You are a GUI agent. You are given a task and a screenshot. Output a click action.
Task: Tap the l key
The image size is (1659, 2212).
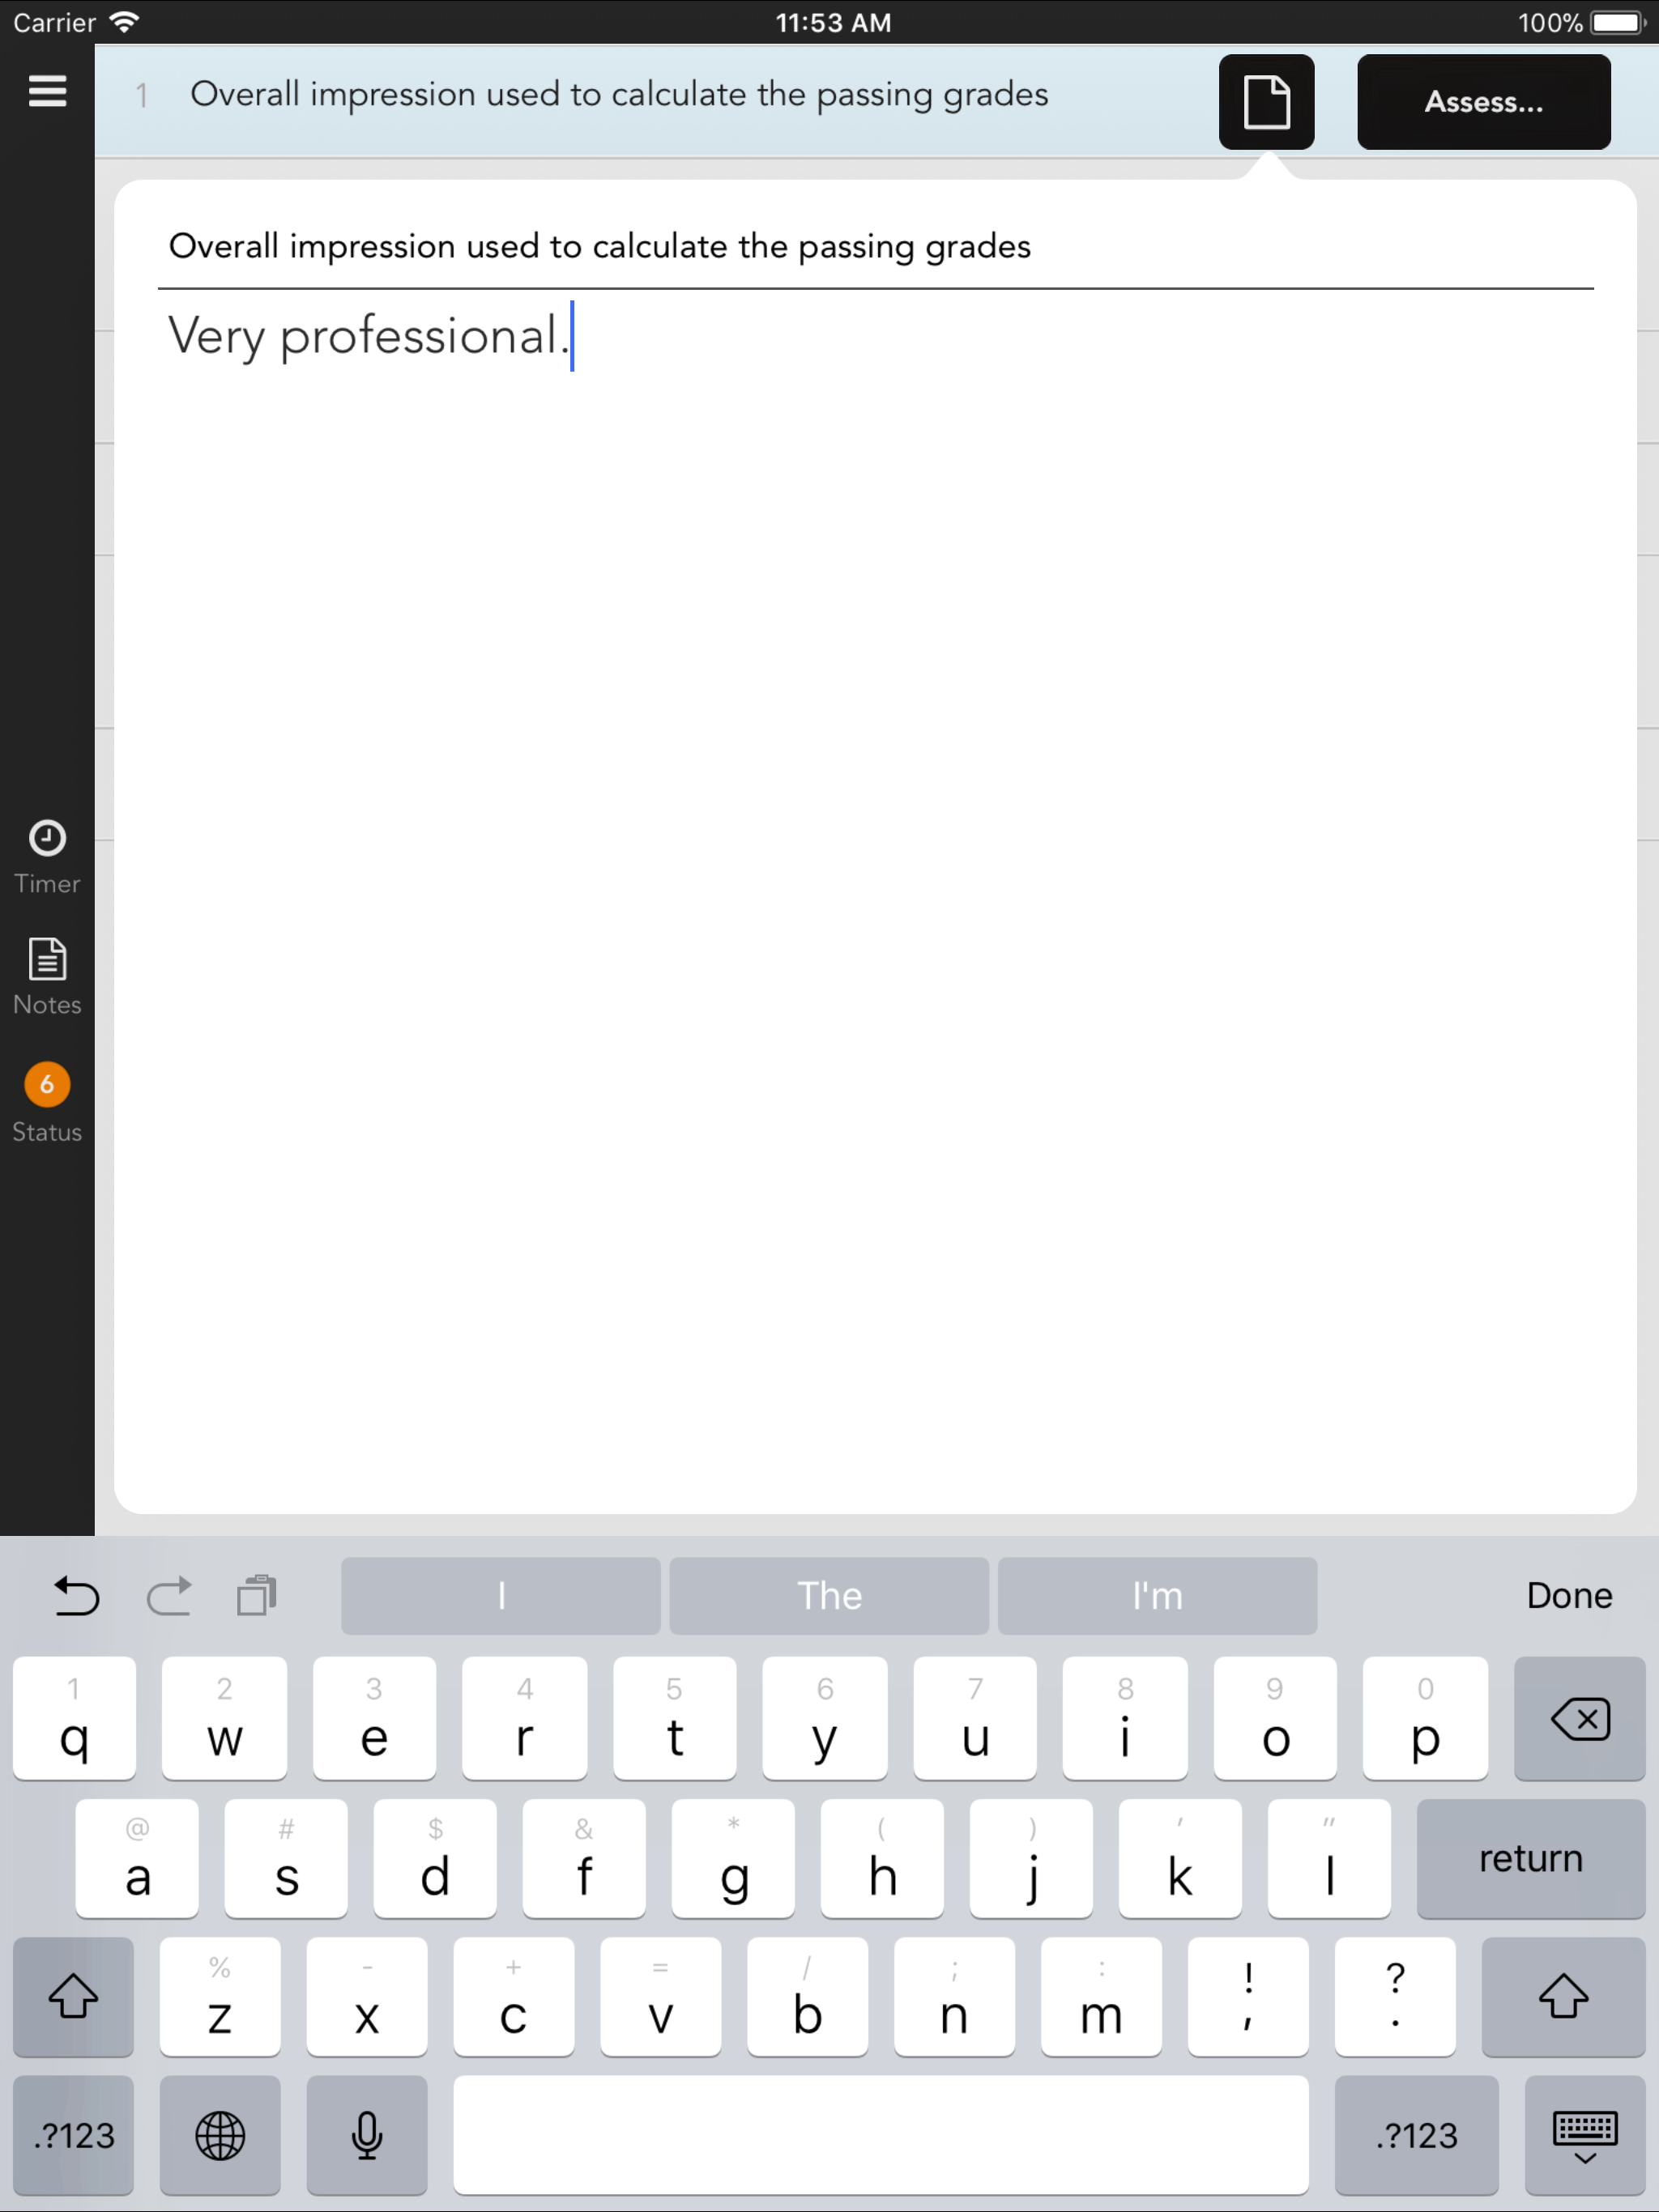(x=1330, y=1858)
